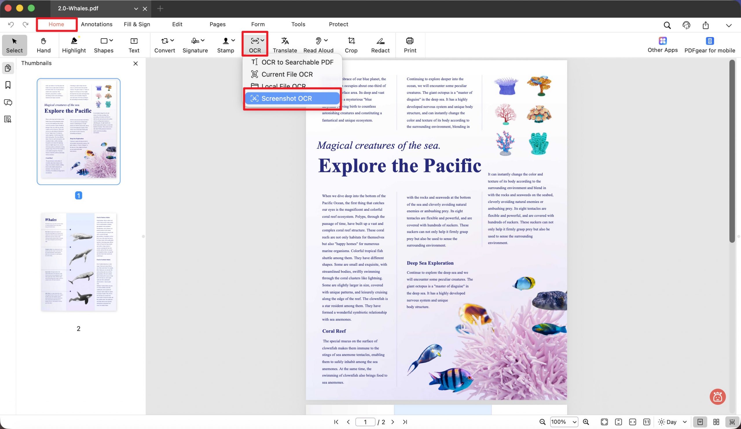The width and height of the screenshot is (741, 429).
Task: Open the Stamp tool
Action: point(225,45)
